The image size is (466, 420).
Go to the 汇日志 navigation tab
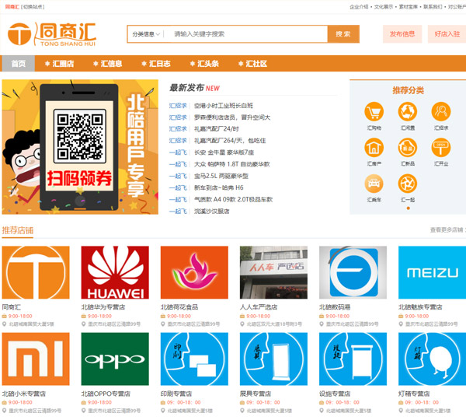[156, 64]
